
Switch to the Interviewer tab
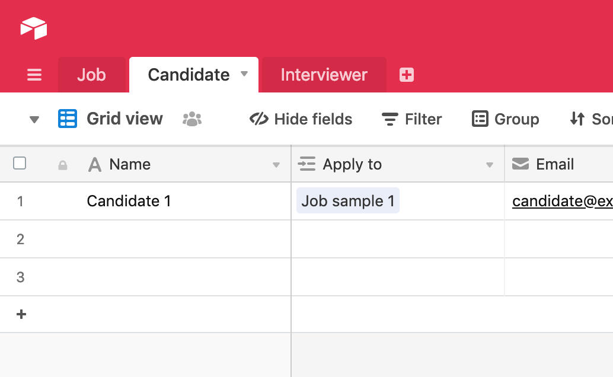point(324,75)
